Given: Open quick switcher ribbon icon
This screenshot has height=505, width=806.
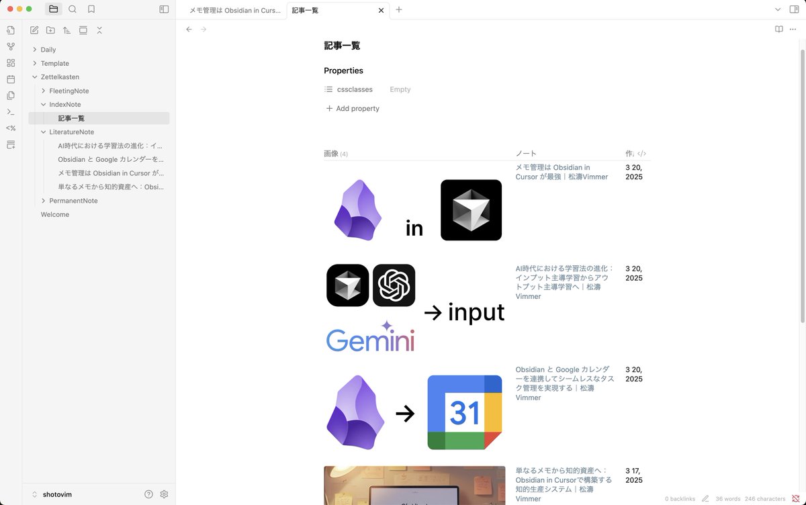Looking at the screenshot, I should (11, 30).
